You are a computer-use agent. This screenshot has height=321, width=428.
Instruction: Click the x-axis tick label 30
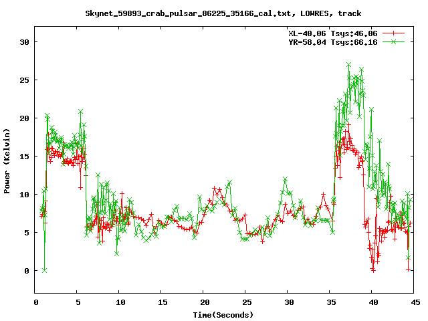pyautogui.click(x=289, y=302)
